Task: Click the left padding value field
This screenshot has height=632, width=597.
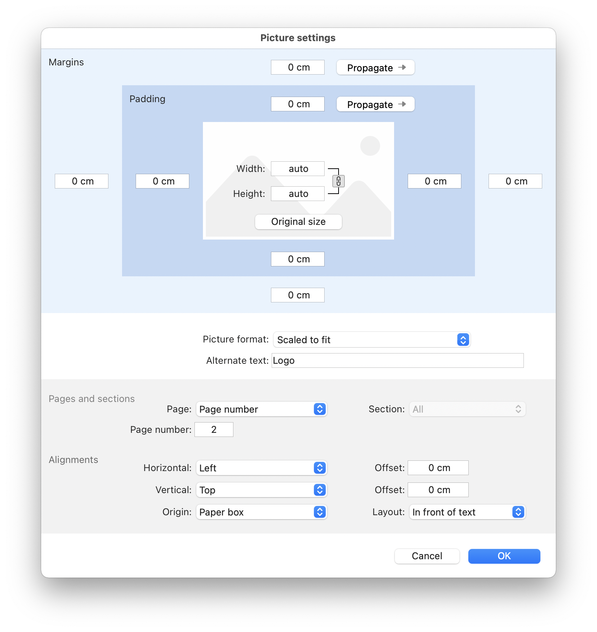Action: pyautogui.click(x=162, y=182)
